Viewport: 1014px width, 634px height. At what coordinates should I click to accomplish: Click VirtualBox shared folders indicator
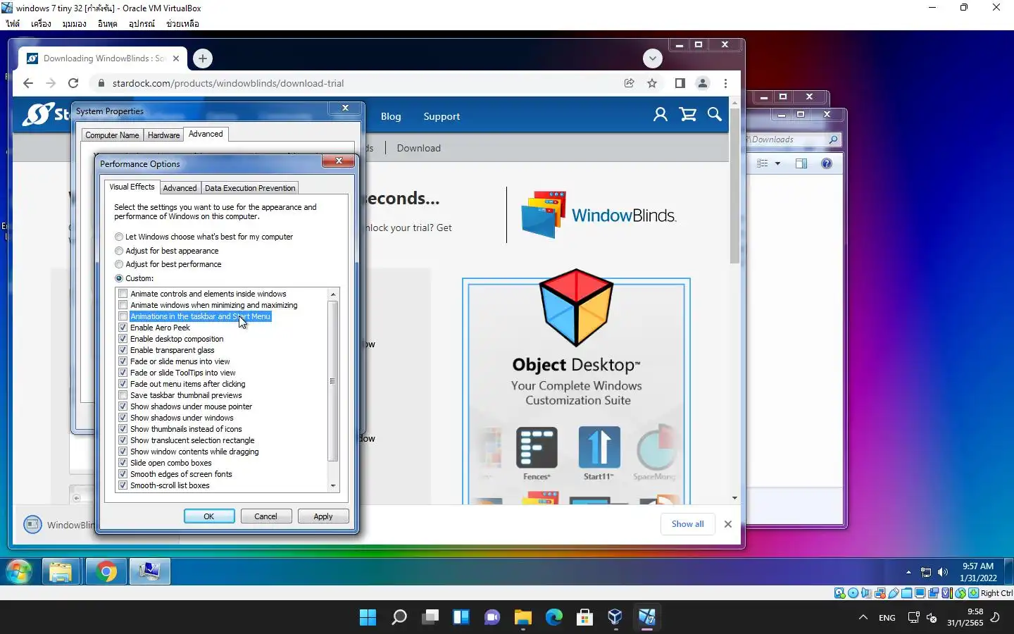(x=907, y=593)
